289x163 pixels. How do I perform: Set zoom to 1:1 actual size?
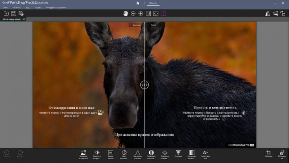[x=148, y=14]
